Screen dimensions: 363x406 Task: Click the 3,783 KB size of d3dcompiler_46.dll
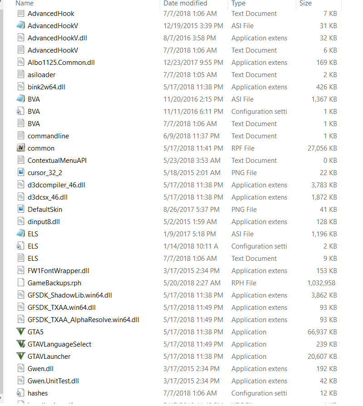pyautogui.click(x=324, y=185)
